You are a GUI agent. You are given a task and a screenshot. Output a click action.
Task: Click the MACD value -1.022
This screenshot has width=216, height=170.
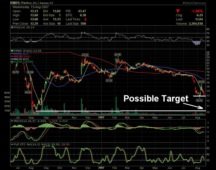pyautogui.click(x=41, y=121)
